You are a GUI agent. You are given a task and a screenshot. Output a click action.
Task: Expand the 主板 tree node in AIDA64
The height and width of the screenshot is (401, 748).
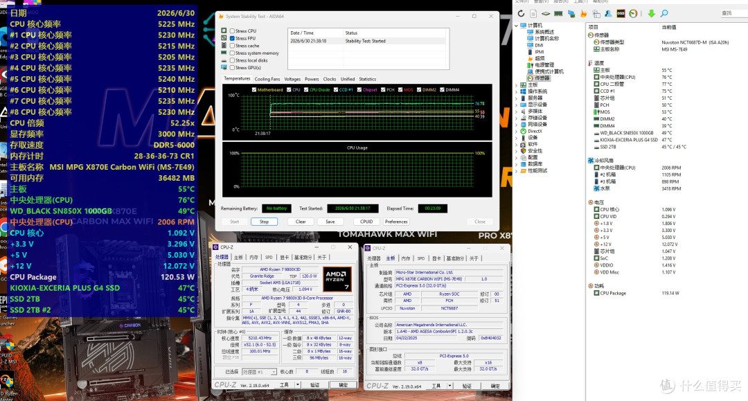(516, 85)
